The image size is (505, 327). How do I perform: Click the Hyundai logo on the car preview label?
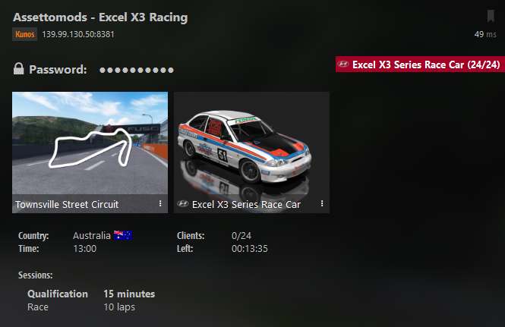[182, 204]
